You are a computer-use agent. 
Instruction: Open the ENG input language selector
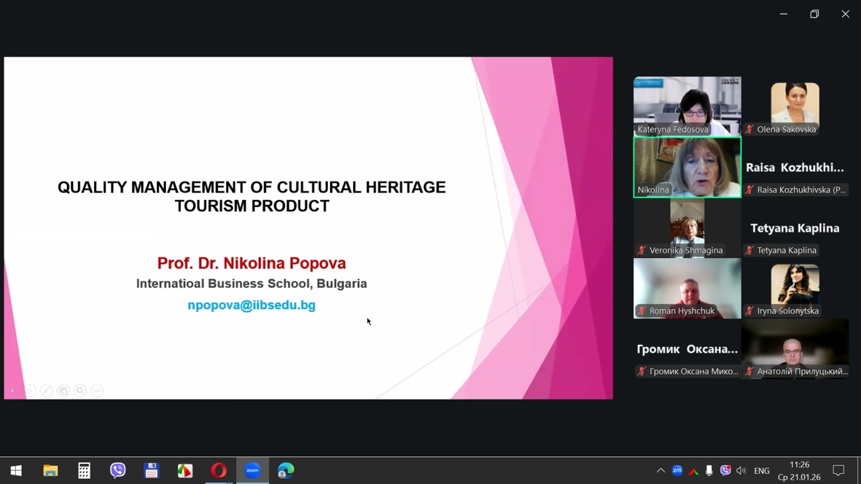click(762, 471)
